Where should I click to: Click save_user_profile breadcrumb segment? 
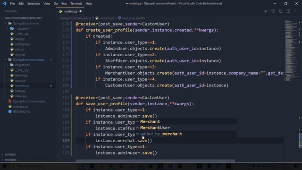click(x=134, y=18)
